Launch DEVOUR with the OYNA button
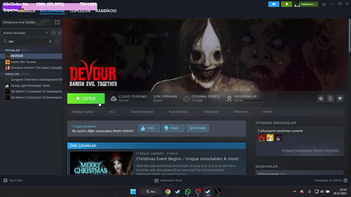The width and height of the screenshot is (351, 197). 86,99
